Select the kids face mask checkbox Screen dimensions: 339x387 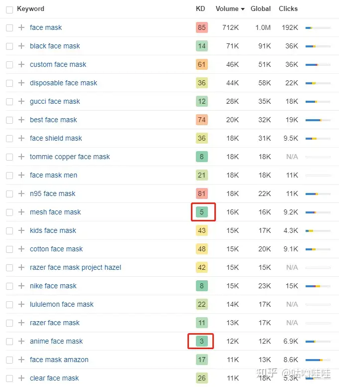coord(9,231)
